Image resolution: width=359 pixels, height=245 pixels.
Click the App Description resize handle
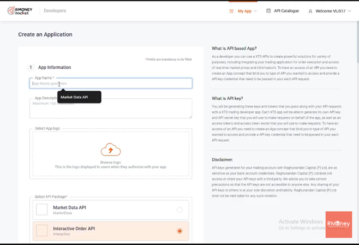click(x=190, y=116)
